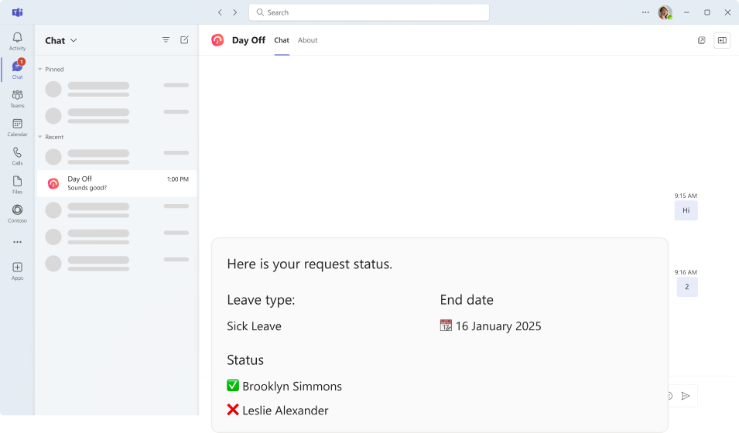Minimize the Teams window
Screen dimensions: 739x433
pyautogui.click(x=686, y=12)
